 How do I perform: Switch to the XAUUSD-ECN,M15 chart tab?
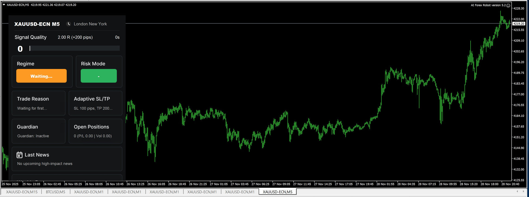coord(22,192)
